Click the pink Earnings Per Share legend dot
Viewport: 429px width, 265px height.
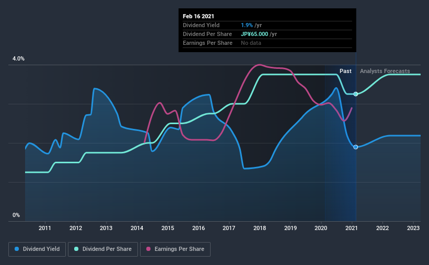pos(148,249)
